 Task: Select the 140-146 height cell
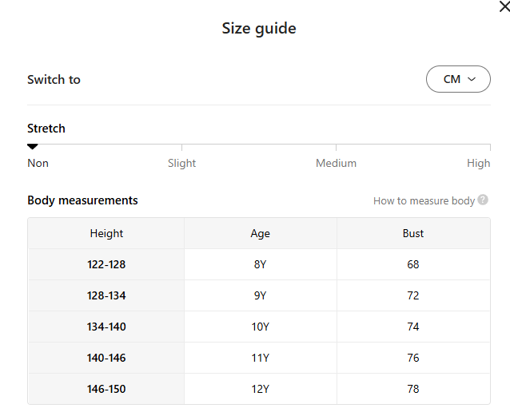[x=106, y=358]
